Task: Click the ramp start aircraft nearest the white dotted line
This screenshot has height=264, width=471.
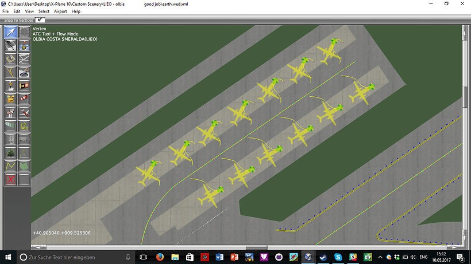Action: (x=211, y=195)
